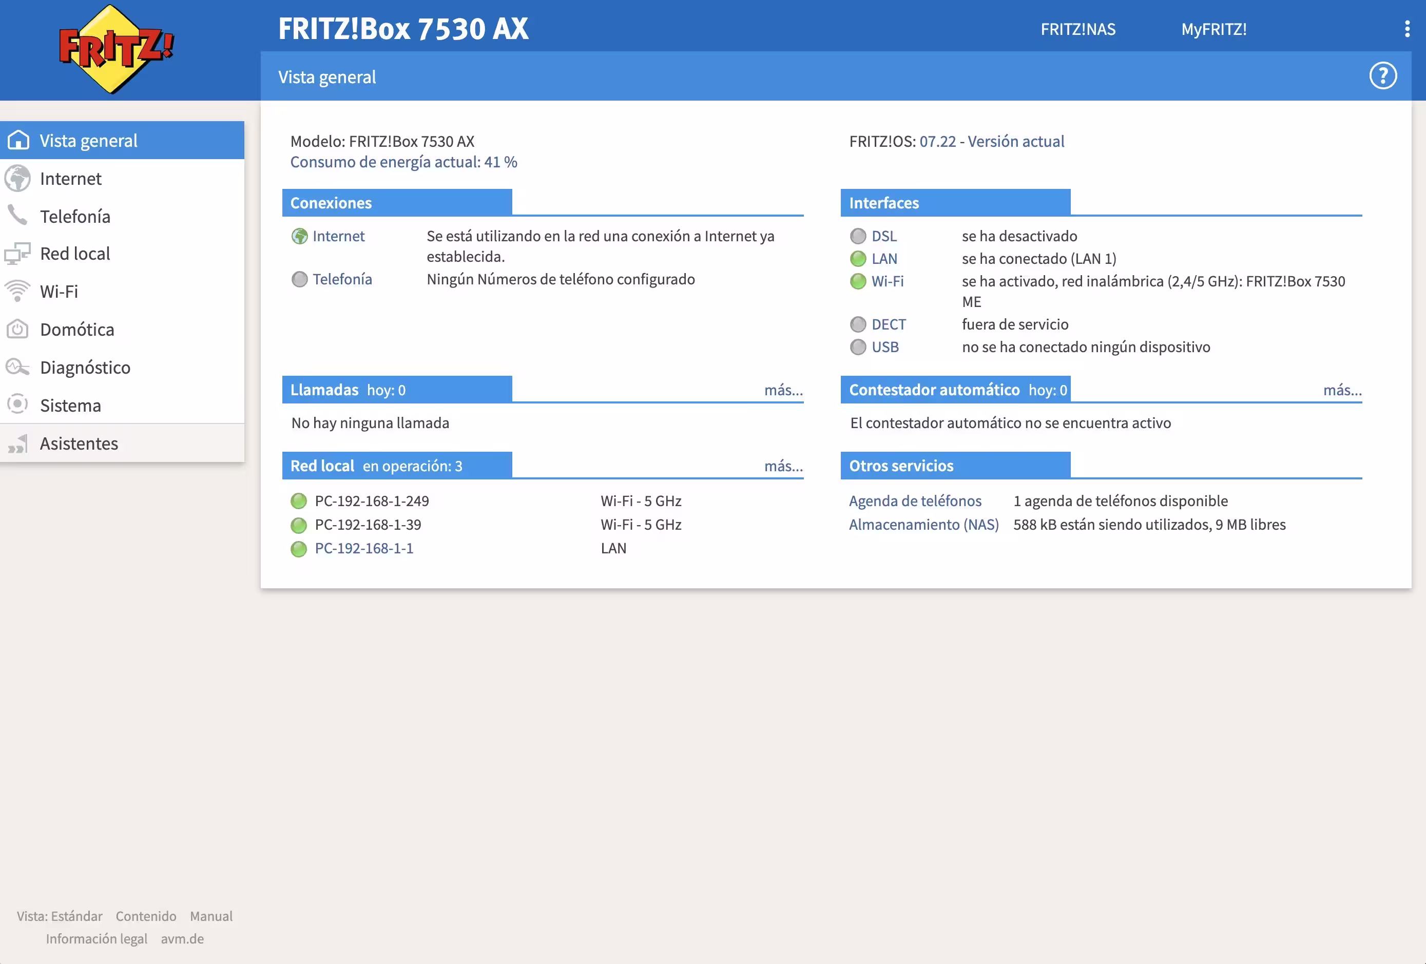Click más... in the Llamadas section

point(783,390)
